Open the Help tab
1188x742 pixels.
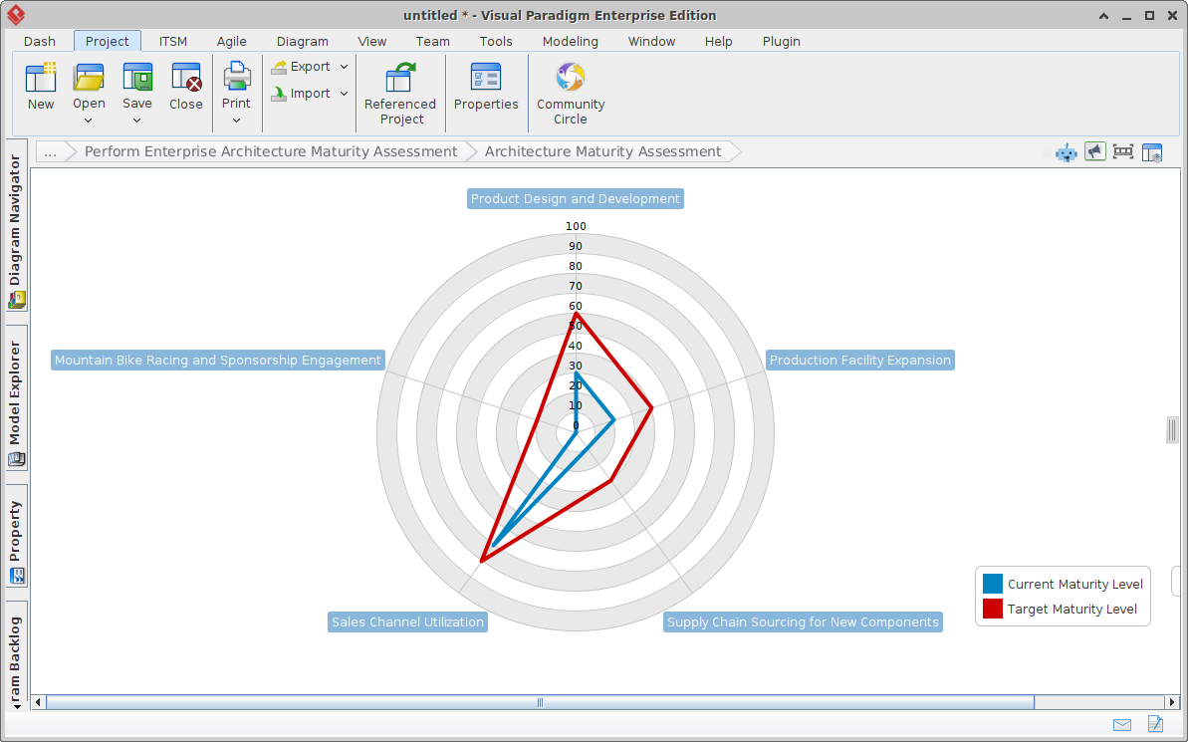718,41
